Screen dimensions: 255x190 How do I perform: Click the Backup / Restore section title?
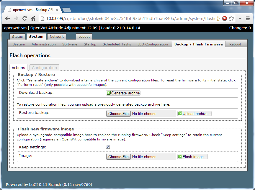point(36,74)
